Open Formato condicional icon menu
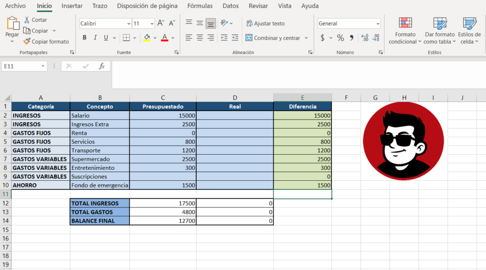 [x=405, y=24]
